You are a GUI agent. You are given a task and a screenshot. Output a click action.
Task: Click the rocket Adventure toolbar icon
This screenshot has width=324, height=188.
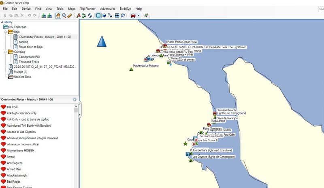click(146, 15)
